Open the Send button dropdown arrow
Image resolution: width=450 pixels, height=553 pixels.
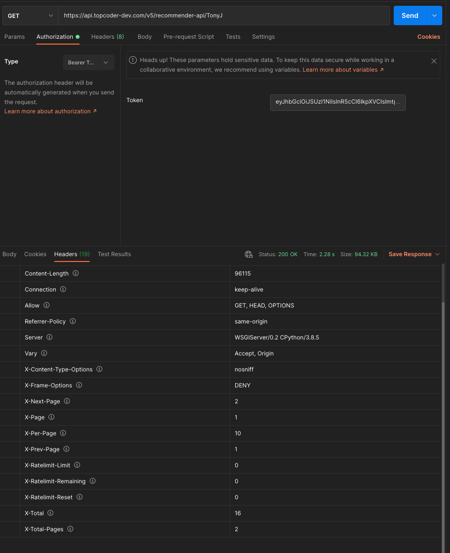434,15
